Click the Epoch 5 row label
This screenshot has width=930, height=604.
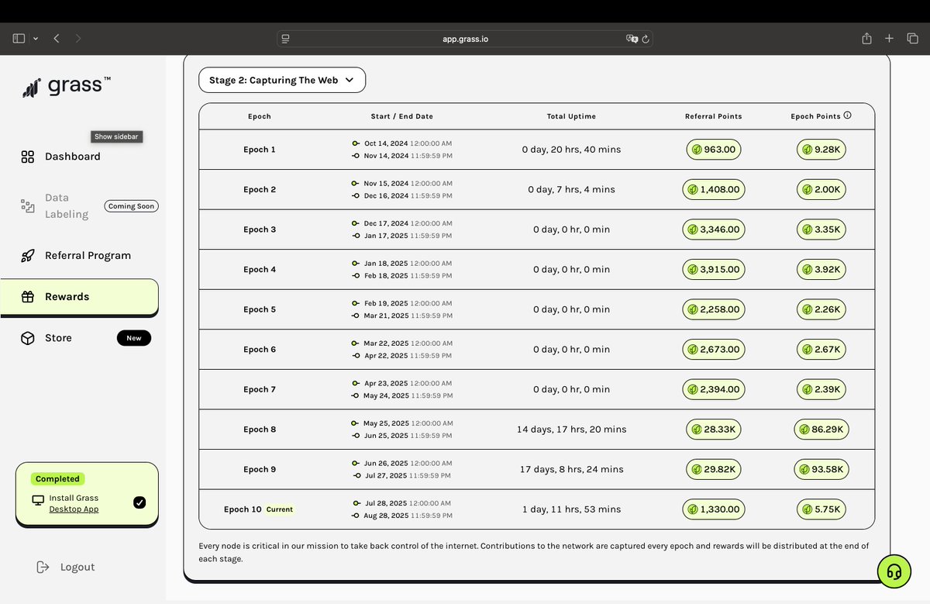pos(260,309)
